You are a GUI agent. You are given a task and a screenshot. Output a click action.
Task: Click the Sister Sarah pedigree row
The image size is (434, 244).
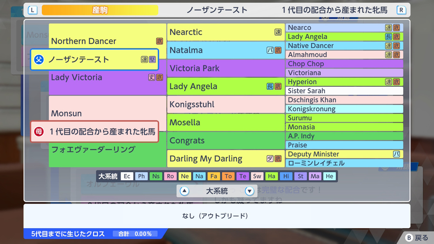point(344,91)
